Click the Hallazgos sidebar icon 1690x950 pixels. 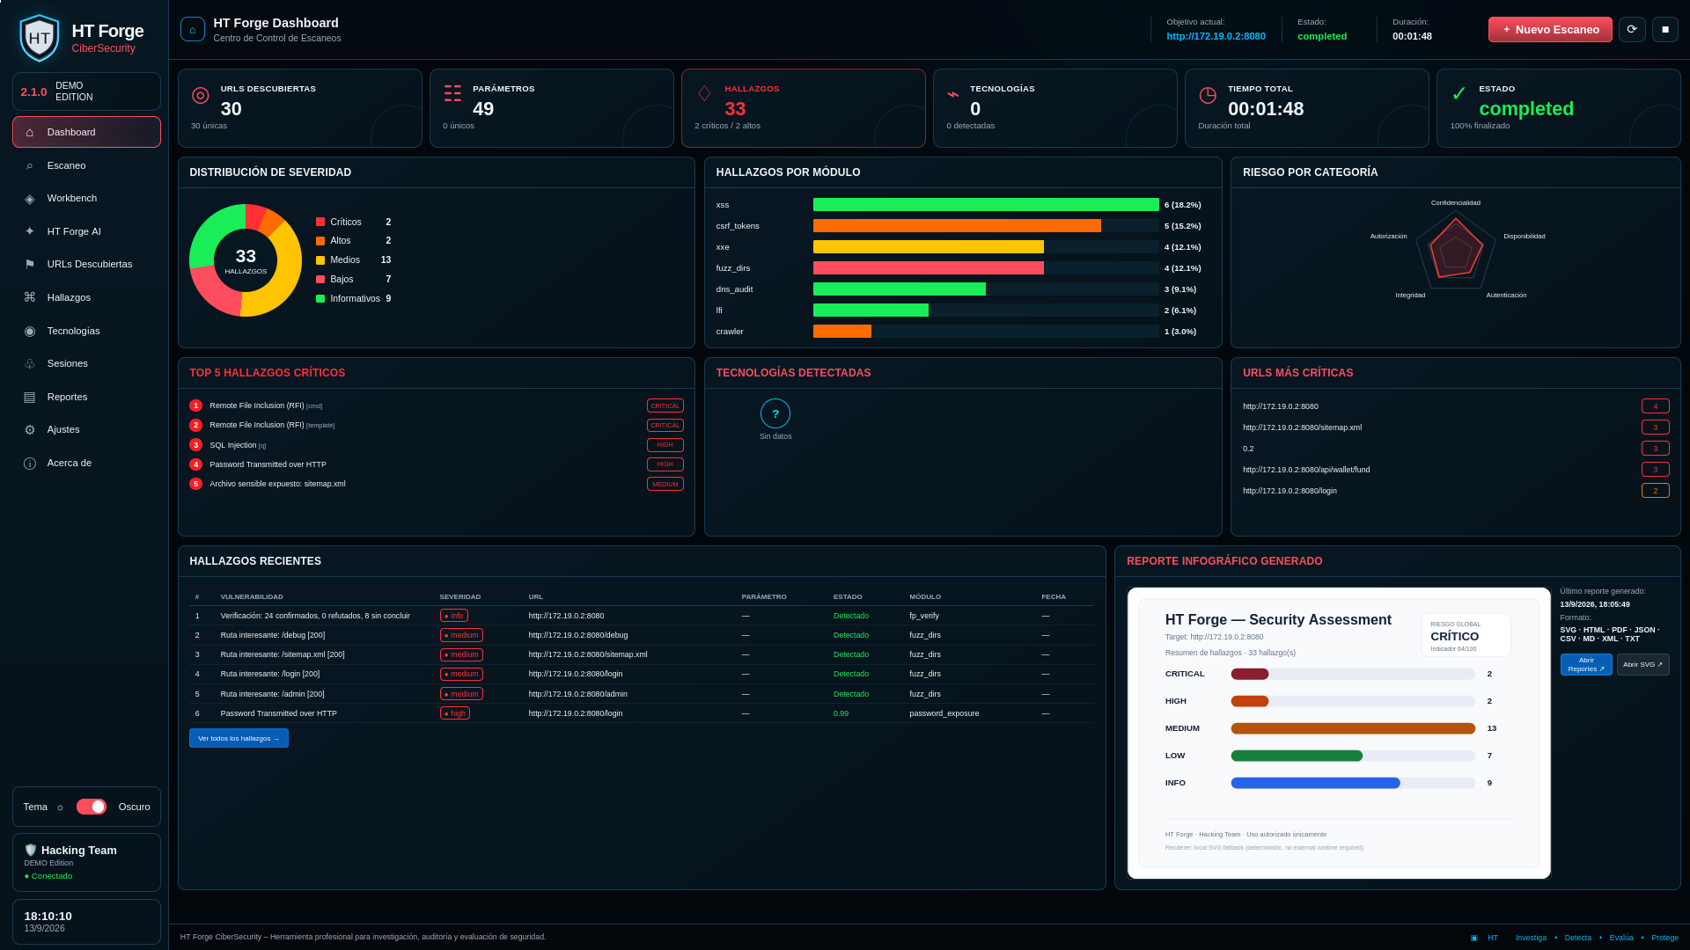point(30,297)
